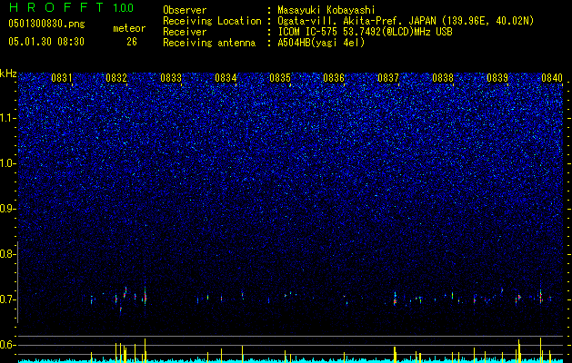The height and width of the screenshot is (363, 572).
Task: Click the meteor label above the count
Action: 129,28
